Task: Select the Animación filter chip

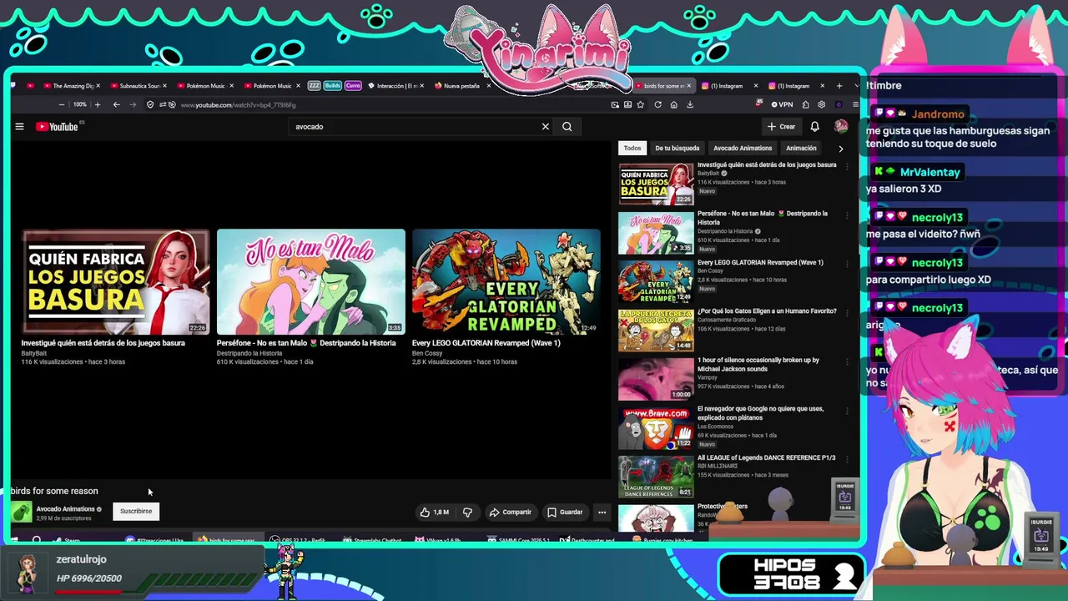Action: click(x=801, y=149)
